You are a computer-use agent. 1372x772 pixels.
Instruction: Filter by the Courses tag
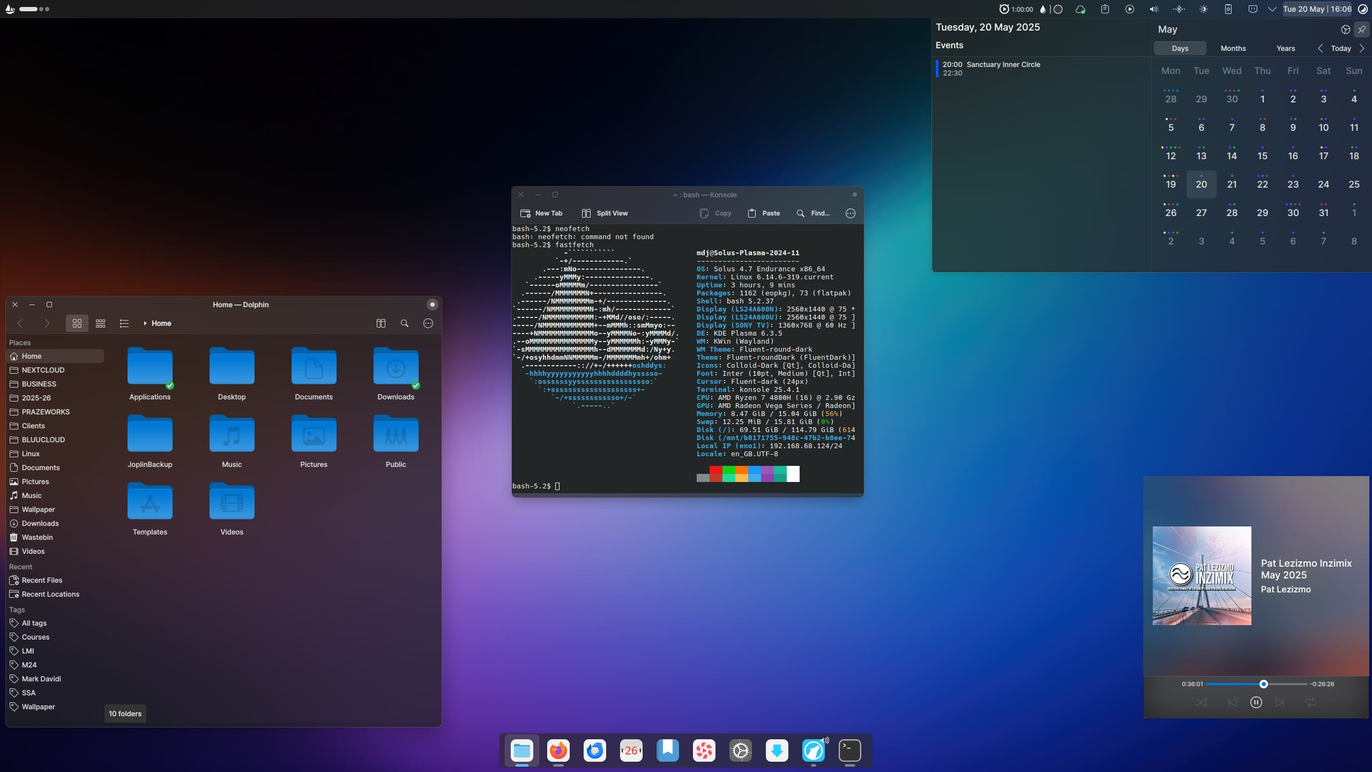(x=56, y=637)
